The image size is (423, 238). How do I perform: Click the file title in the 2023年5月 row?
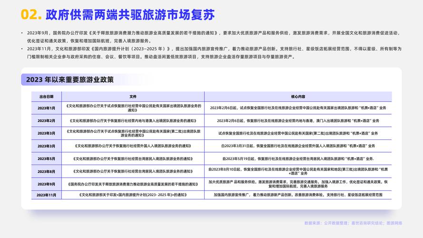click(x=133, y=159)
